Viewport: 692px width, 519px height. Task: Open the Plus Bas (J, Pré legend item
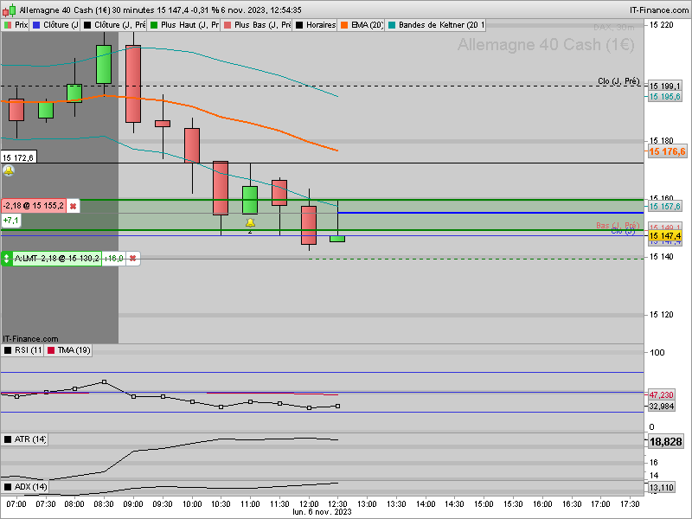pyautogui.click(x=257, y=25)
